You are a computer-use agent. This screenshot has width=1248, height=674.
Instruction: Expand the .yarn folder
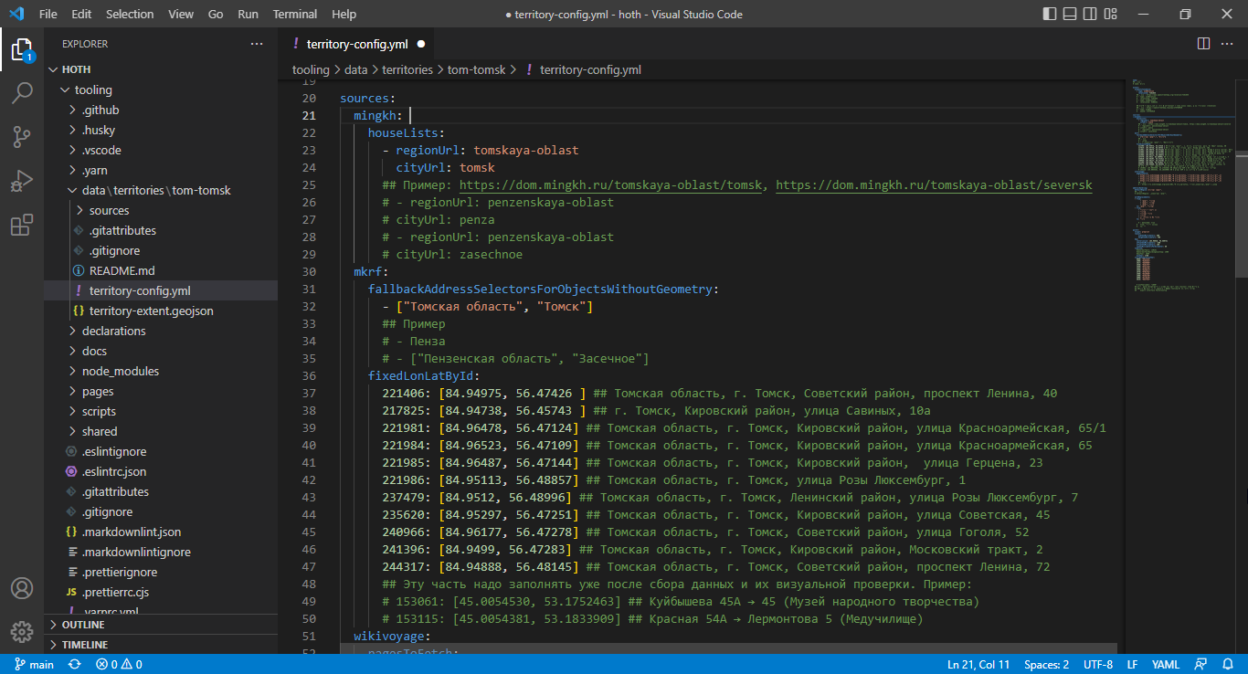coord(161,170)
